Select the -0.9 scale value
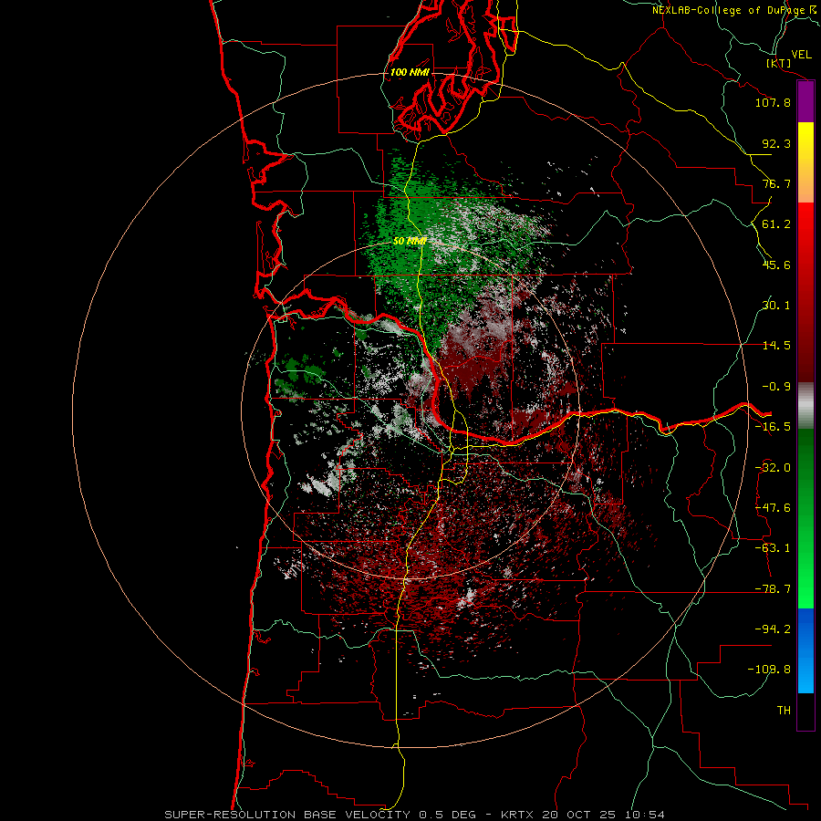Image resolution: width=821 pixels, height=821 pixels. 776,387
